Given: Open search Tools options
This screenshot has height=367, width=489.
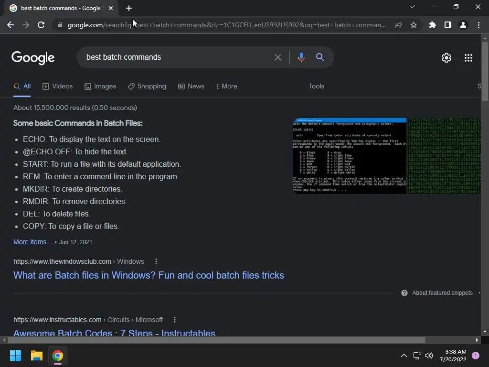Looking at the screenshot, I should pyautogui.click(x=316, y=86).
